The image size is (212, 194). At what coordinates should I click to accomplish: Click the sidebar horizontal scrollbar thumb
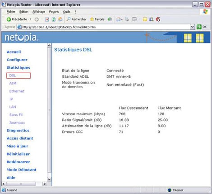(21, 184)
